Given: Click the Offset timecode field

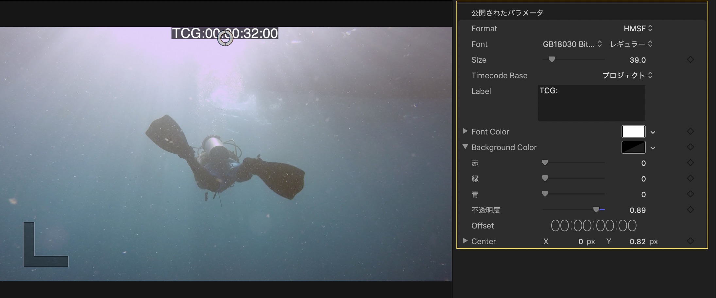Looking at the screenshot, I should point(594,226).
